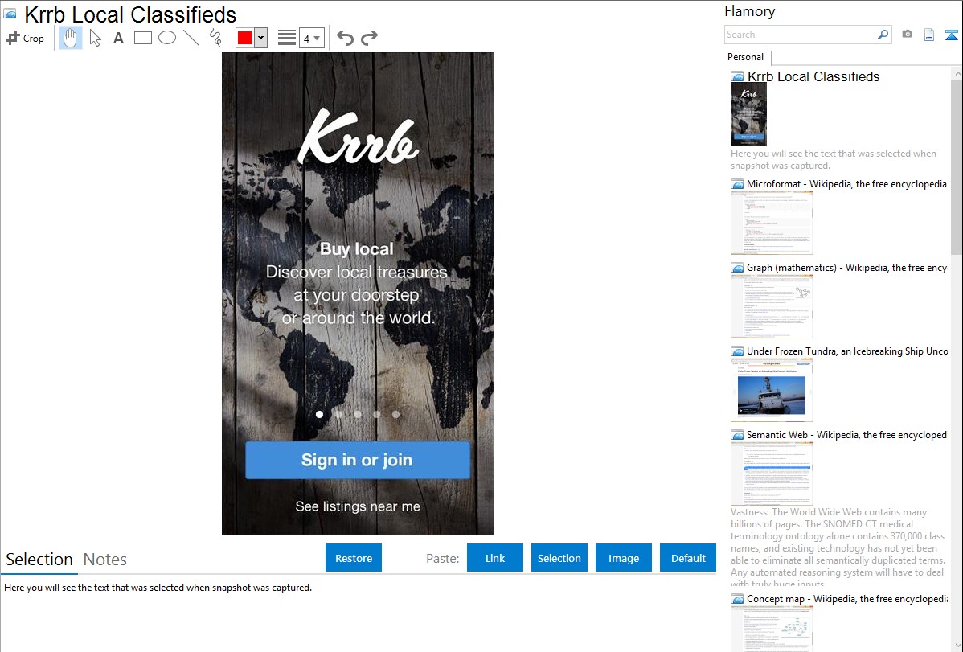Click snapshot icon beside Graph (mathematics) title
Image resolution: width=963 pixels, height=652 pixels.
click(738, 268)
